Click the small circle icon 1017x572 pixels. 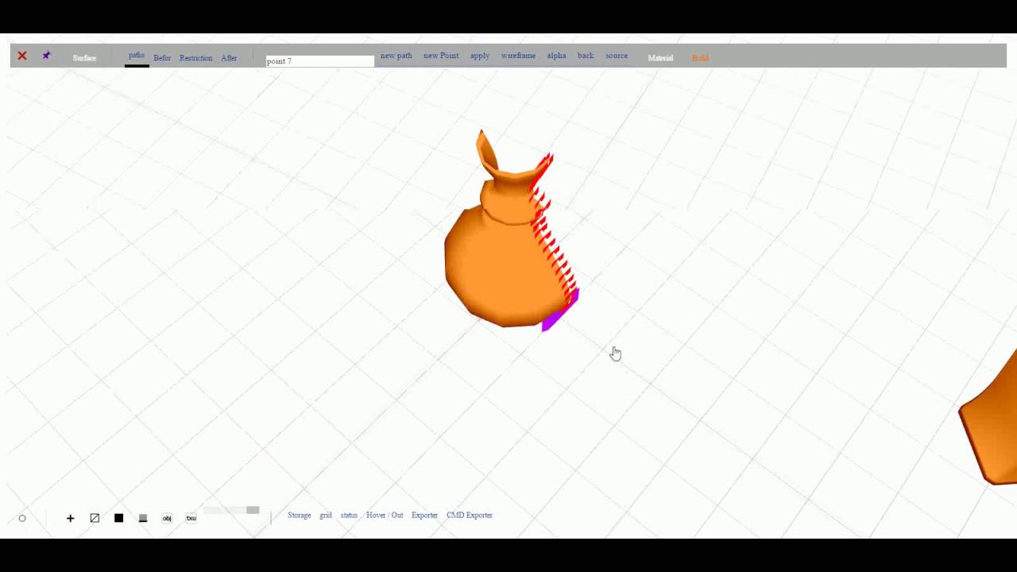[x=22, y=518]
